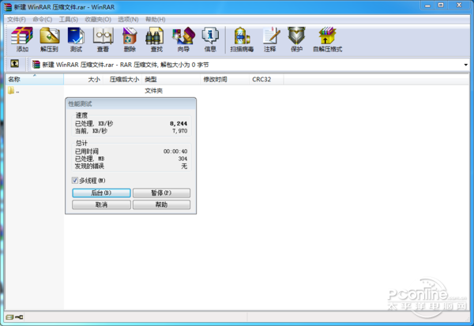Click the 测试 (Test) toolbar icon

pyautogui.click(x=76, y=39)
